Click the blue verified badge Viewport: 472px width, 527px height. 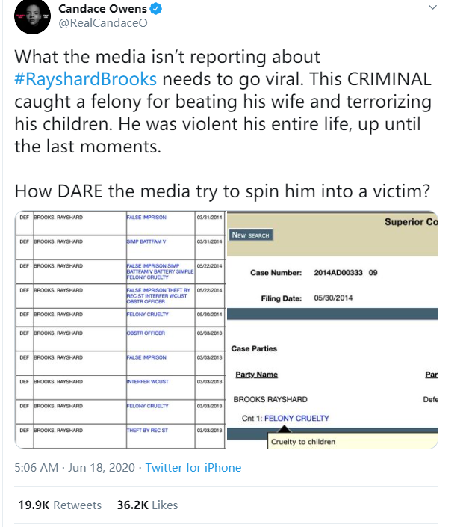(x=158, y=10)
